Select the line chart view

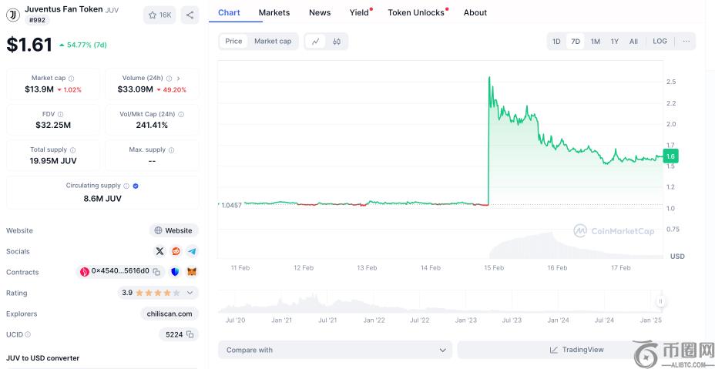[x=315, y=42]
